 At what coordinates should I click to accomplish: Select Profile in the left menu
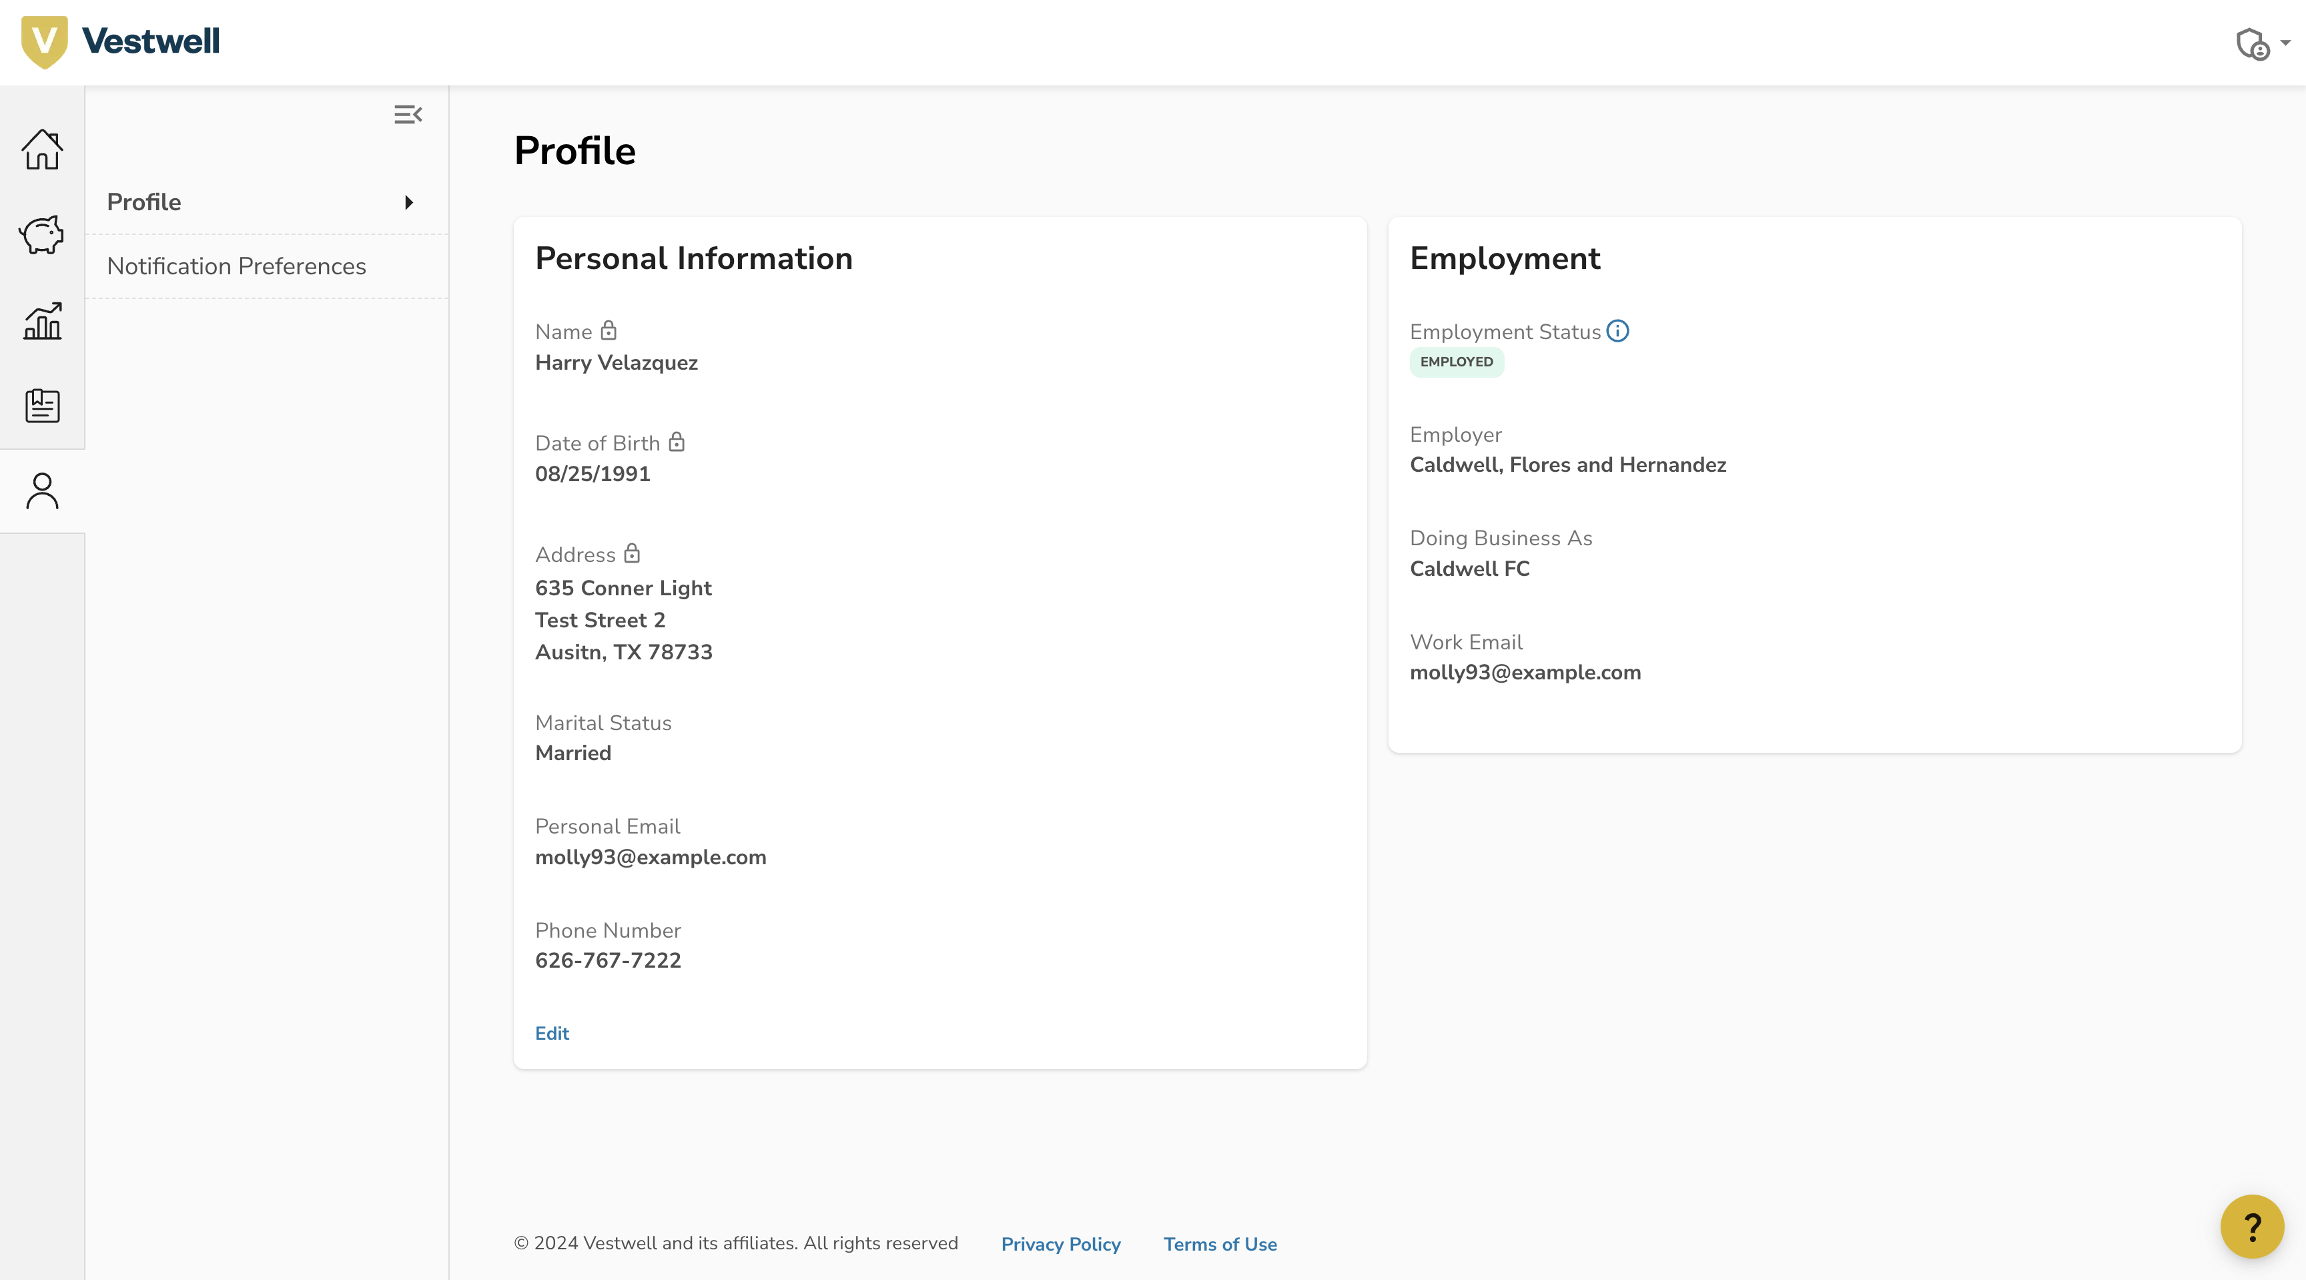pos(144,202)
